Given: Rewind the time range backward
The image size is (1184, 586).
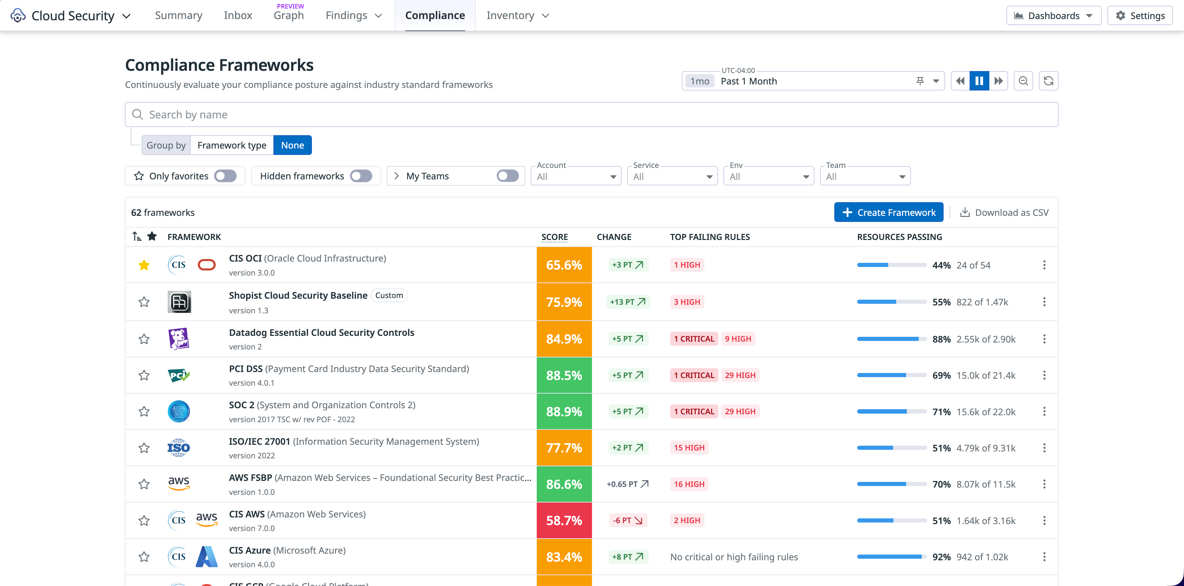Looking at the screenshot, I should (x=960, y=81).
